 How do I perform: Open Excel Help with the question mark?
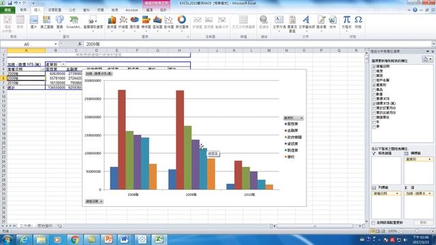tap(415, 10)
